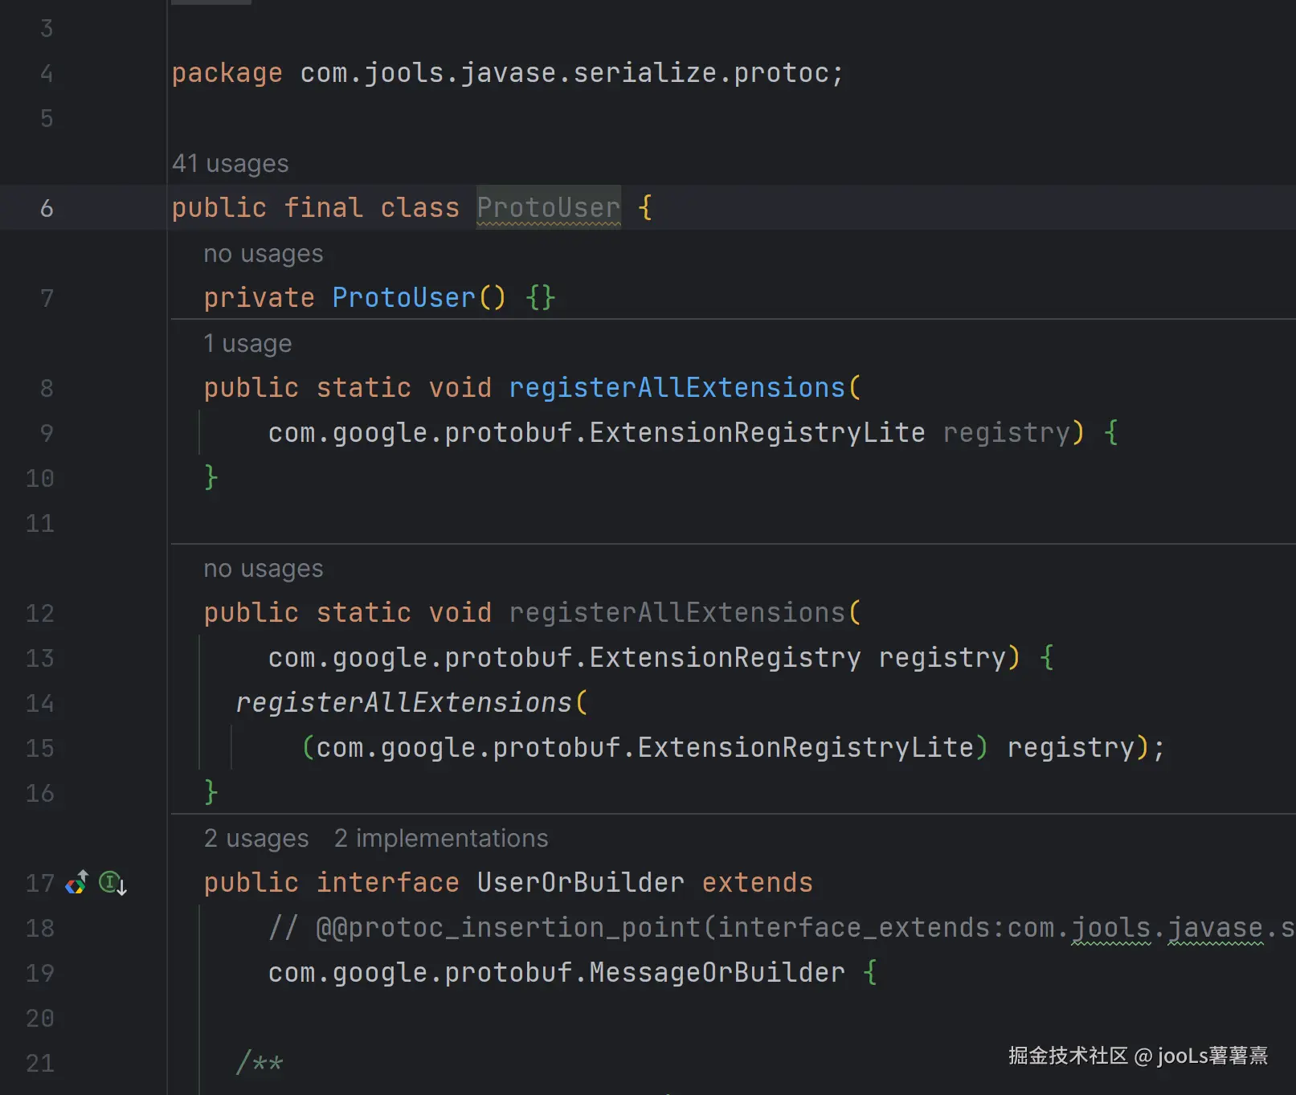Click line number 17 in gutter

40,883
